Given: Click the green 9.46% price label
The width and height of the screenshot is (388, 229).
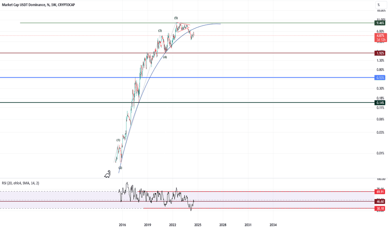Looking at the screenshot, I should [x=381, y=23].
